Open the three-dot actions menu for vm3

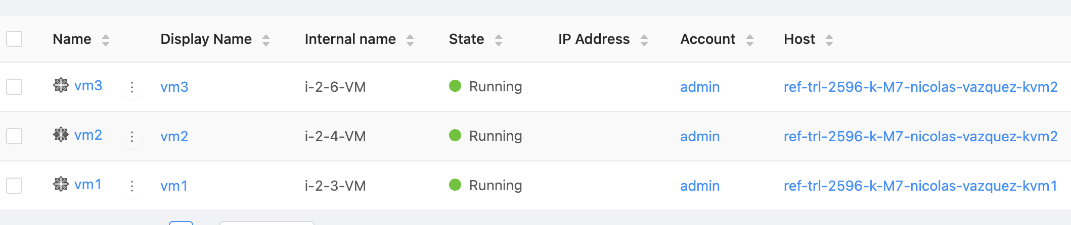point(132,87)
